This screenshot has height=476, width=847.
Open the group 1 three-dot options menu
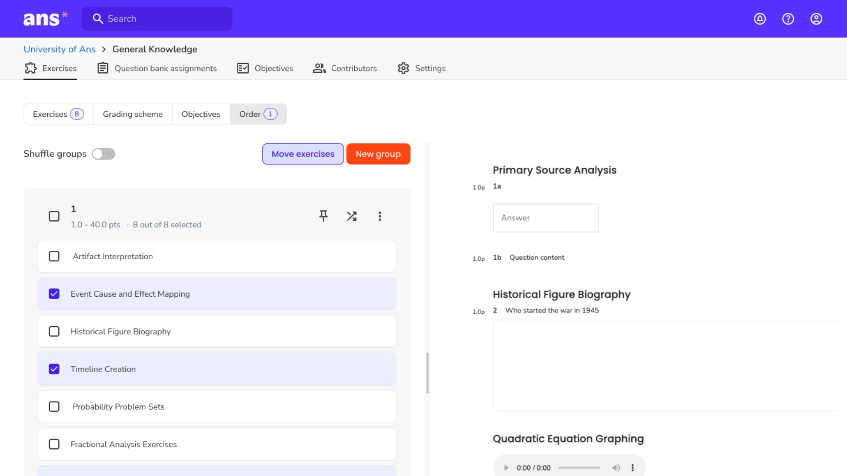pos(380,216)
